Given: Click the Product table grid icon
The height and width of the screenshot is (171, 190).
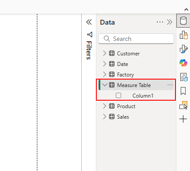Looking at the screenshot, I should coord(112,106).
